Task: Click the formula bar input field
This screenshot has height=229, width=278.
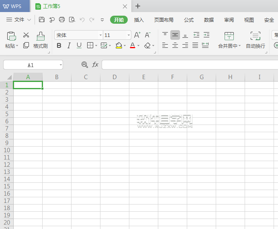Action: pyautogui.click(x=189, y=65)
